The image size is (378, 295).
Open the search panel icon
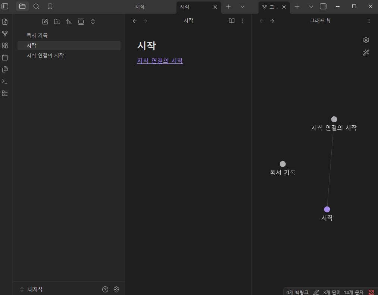36,6
